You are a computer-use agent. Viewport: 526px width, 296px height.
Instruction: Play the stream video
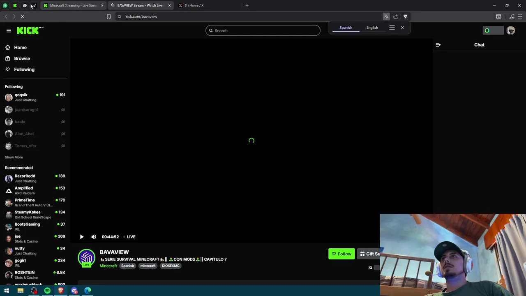pyautogui.click(x=82, y=237)
